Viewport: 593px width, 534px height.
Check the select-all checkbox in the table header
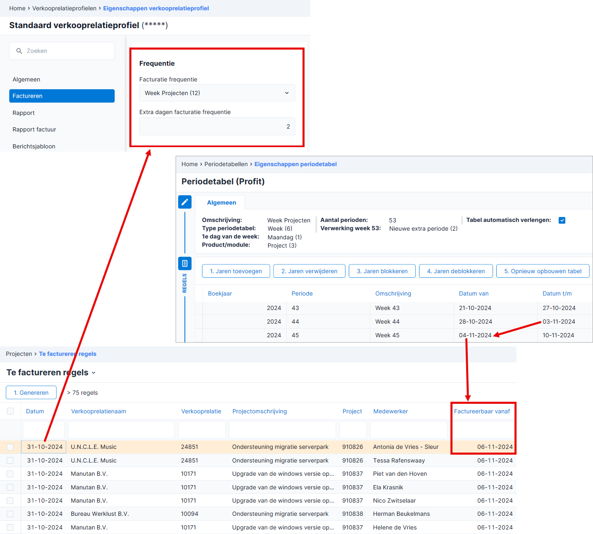pos(10,411)
